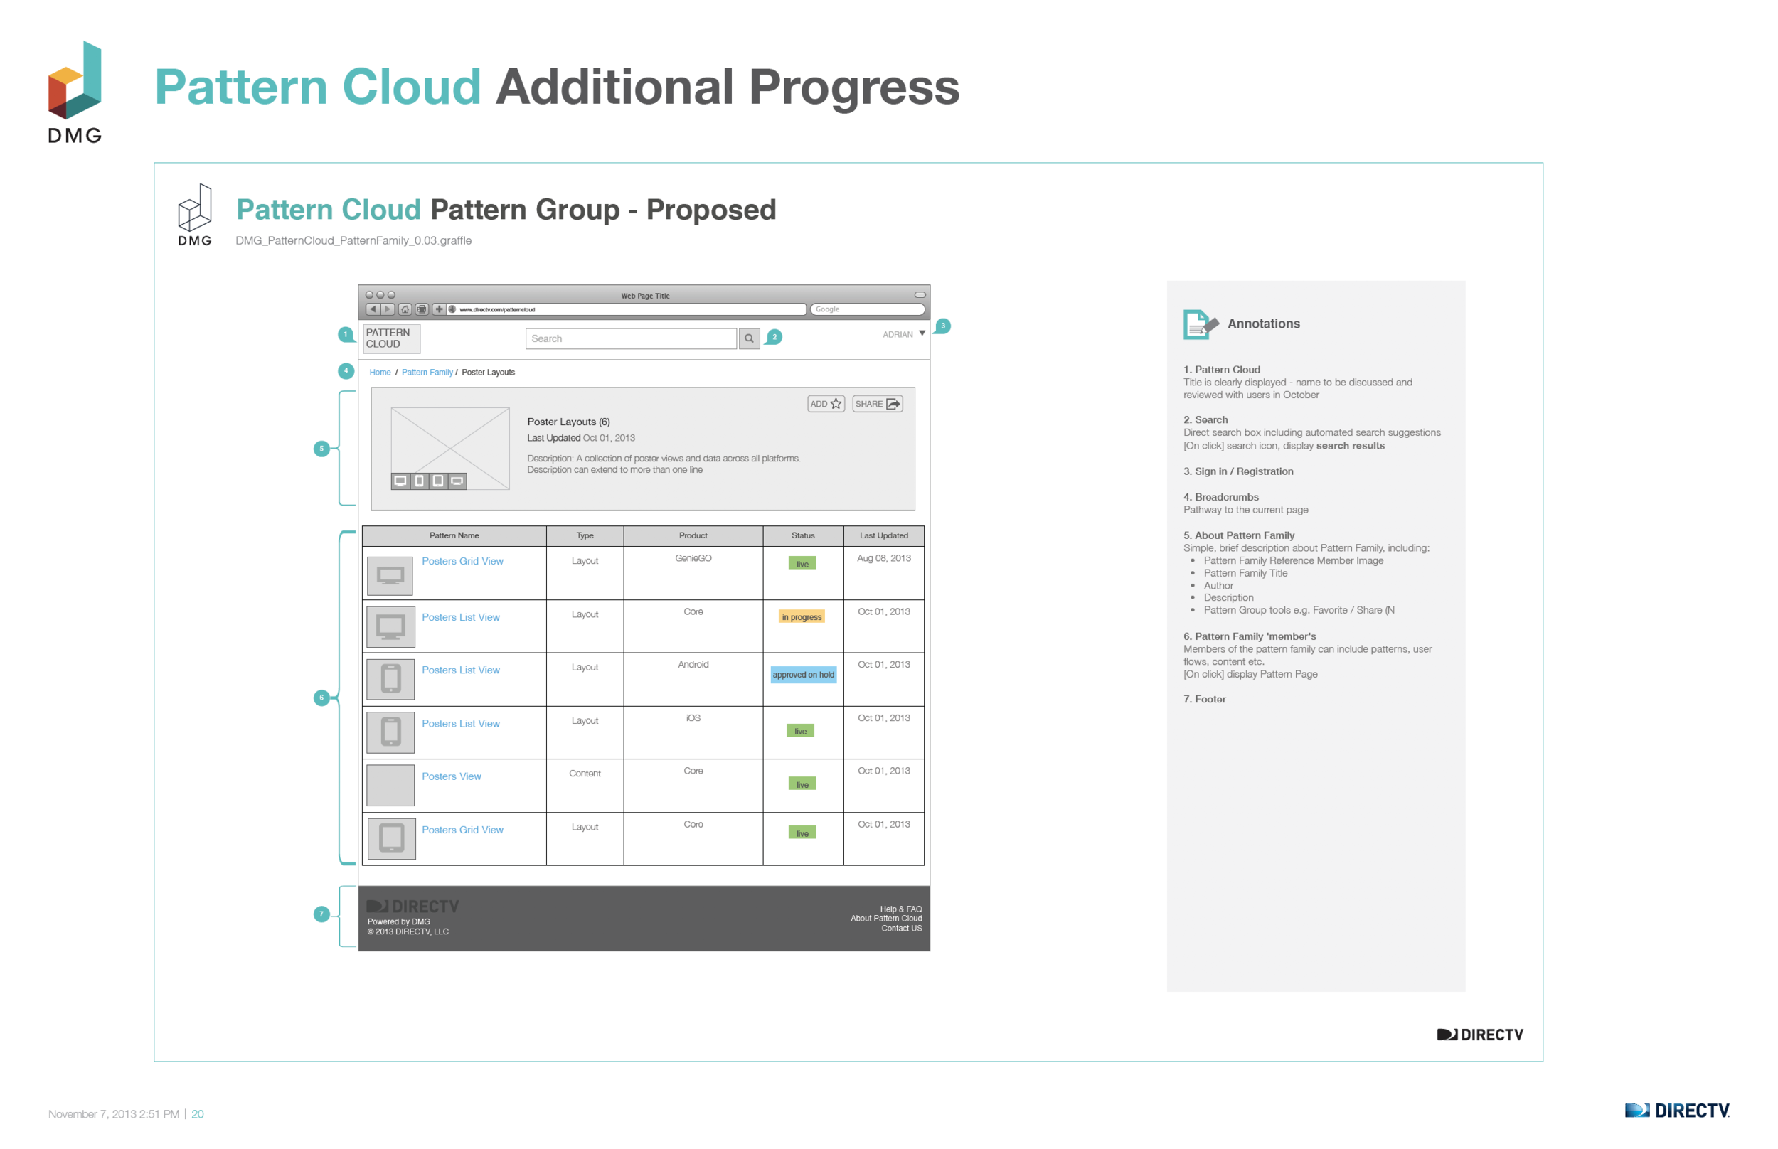
Task: Click Contact US footer link
Action: click(x=901, y=928)
